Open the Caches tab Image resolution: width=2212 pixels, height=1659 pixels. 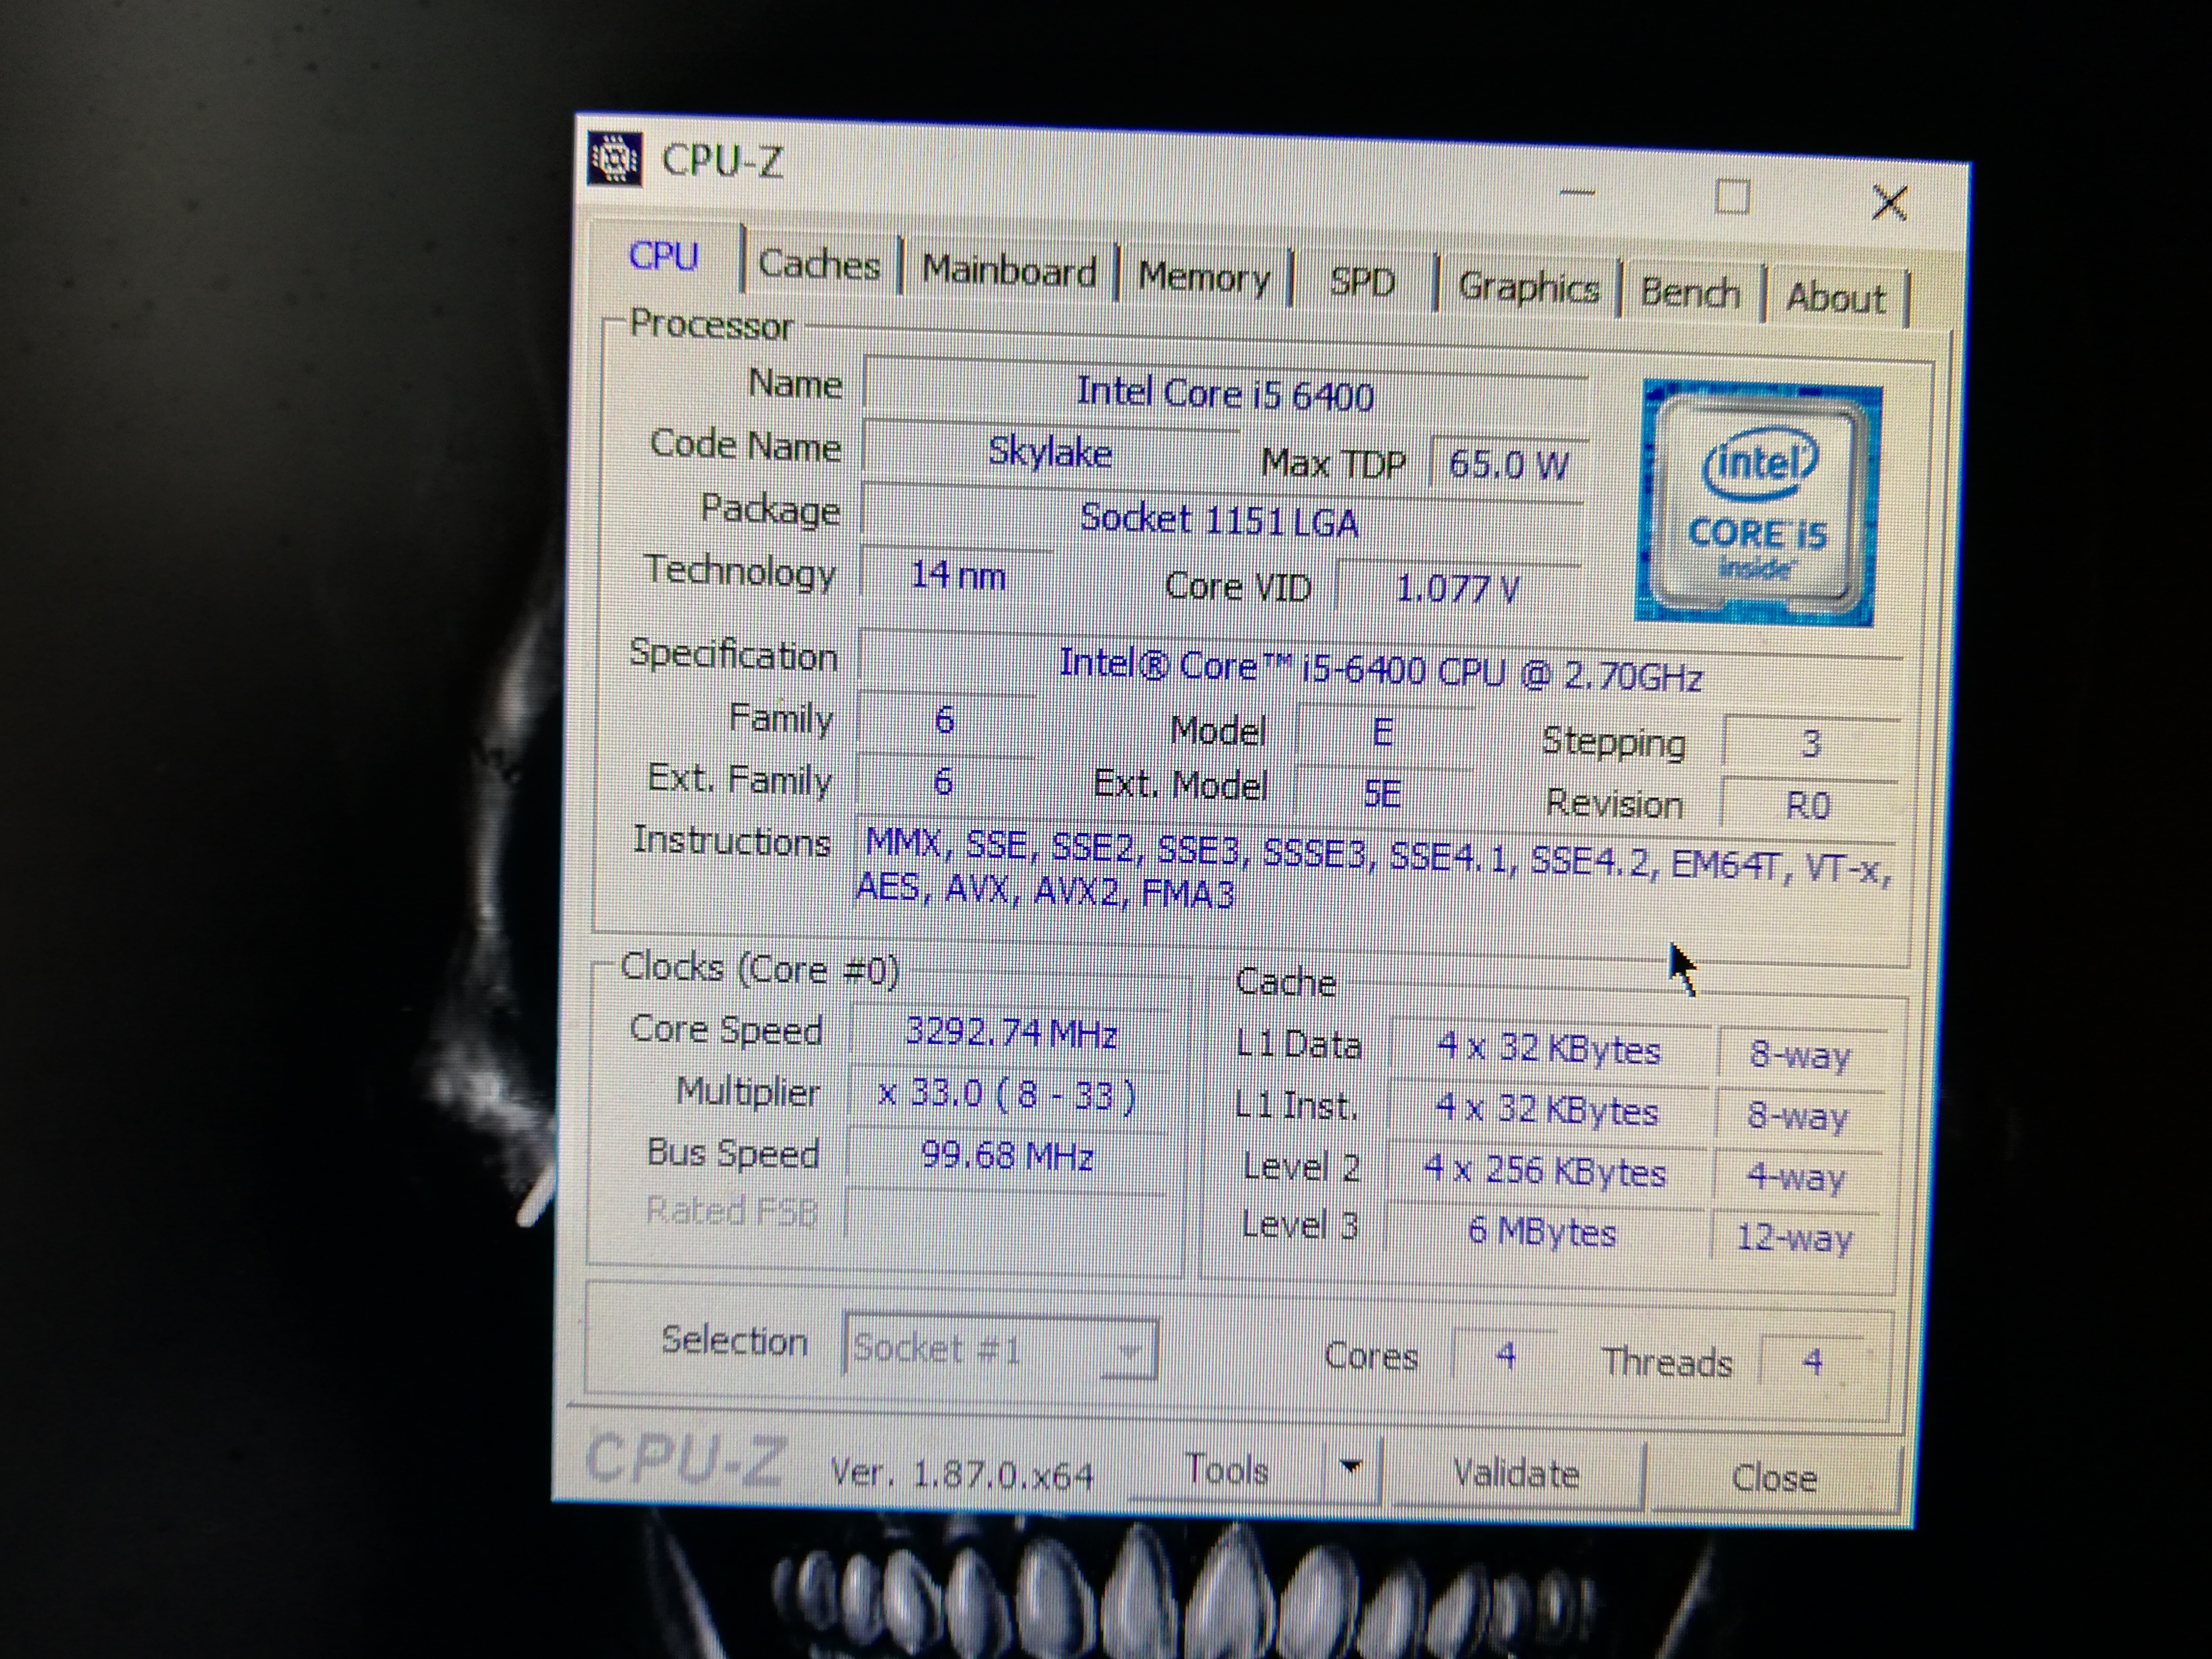pyautogui.click(x=819, y=264)
